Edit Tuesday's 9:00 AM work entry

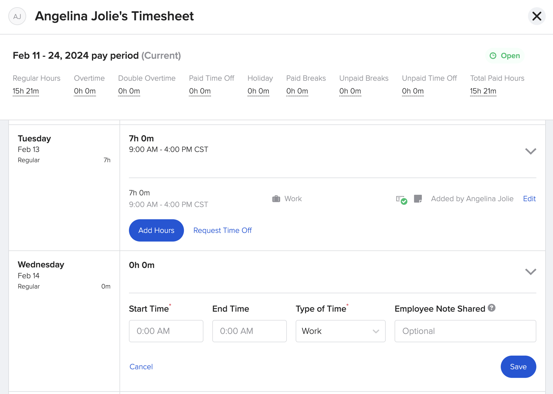click(x=529, y=199)
